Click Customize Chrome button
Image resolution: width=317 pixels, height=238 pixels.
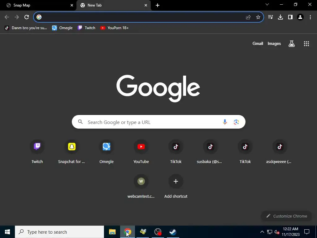click(x=286, y=216)
